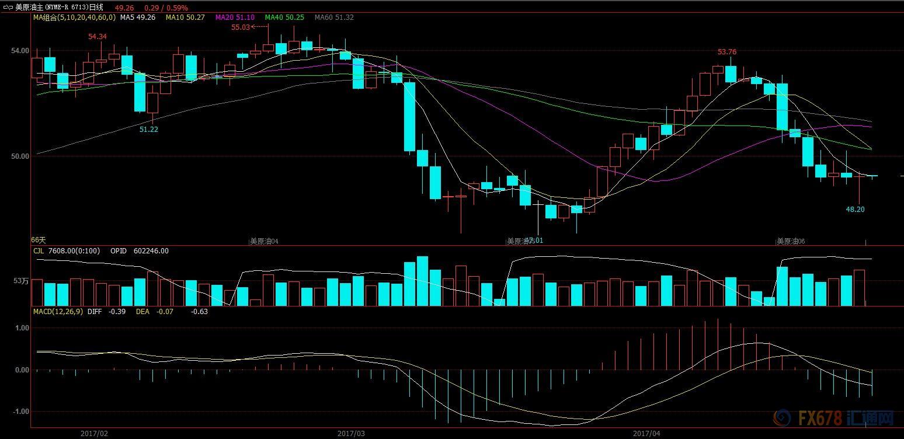Click the FX678 汇通网 watermark logo

833,418
